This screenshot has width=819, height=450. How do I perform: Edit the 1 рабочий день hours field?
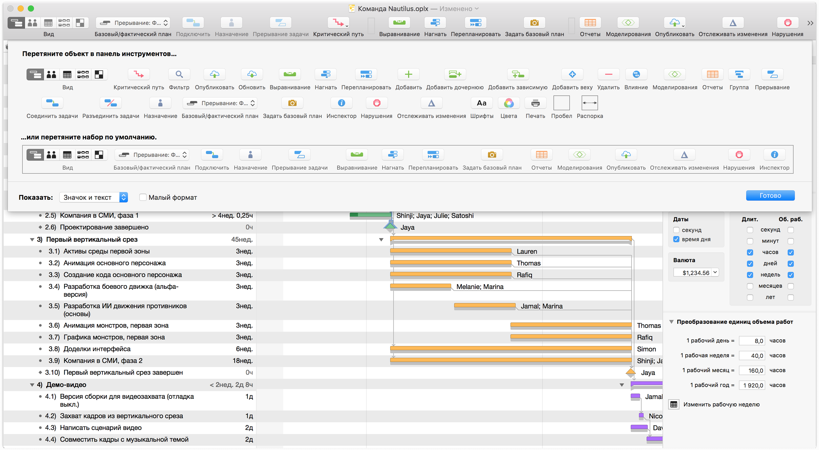tap(752, 341)
